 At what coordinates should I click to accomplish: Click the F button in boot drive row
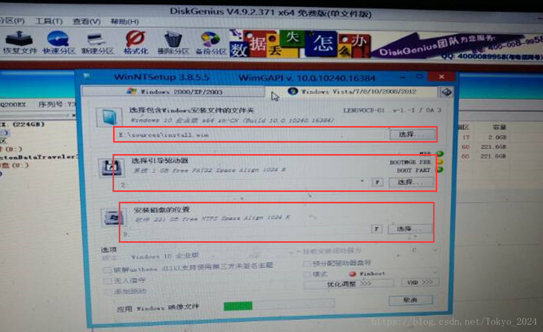click(378, 182)
